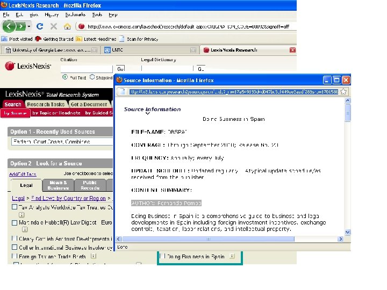Click the popup window highlighted URL field
This screenshot has width=387, height=290.
pyautogui.click(x=234, y=92)
